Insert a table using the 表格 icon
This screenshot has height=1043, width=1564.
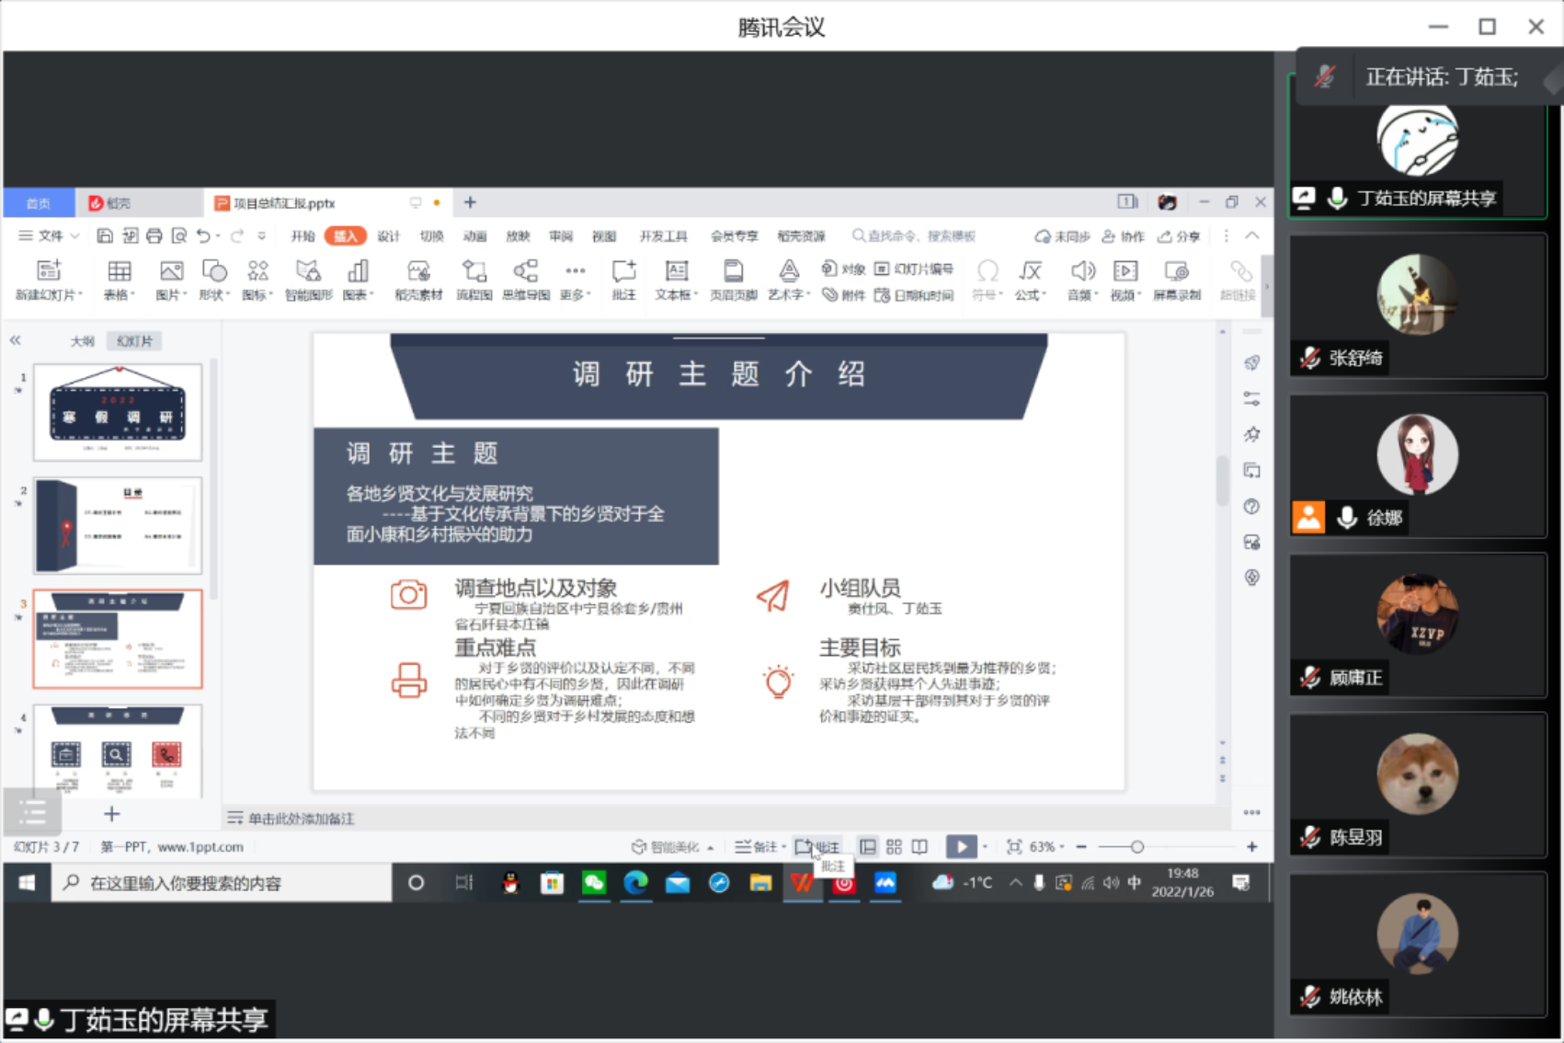119,279
